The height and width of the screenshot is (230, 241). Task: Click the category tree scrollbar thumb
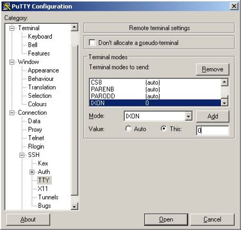click(x=75, y=121)
